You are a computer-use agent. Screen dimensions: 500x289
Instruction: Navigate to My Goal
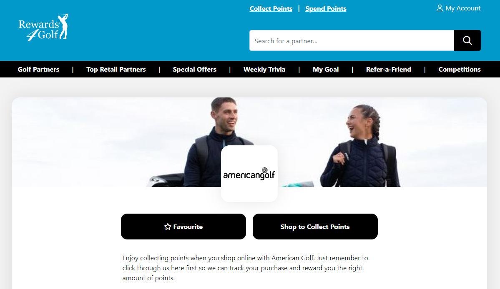point(326,70)
